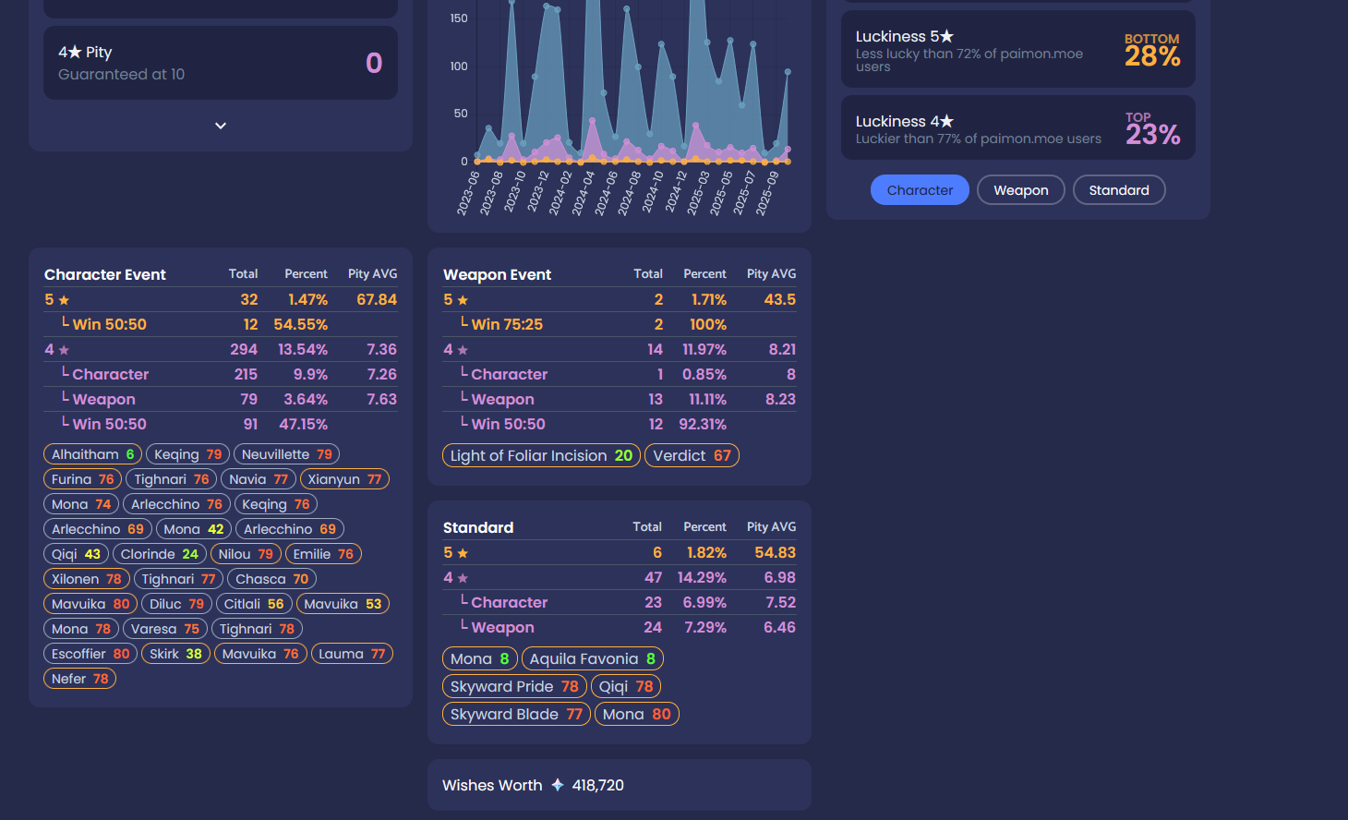Click the 5 star icon in Character Event

click(x=64, y=300)
